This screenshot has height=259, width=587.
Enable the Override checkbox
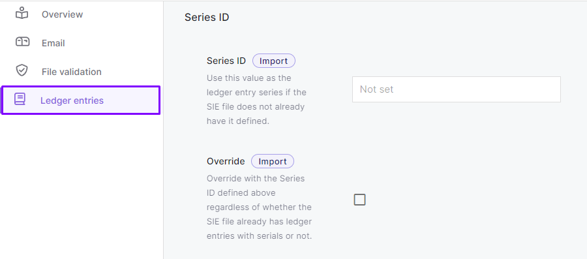(x=359, y=200)
